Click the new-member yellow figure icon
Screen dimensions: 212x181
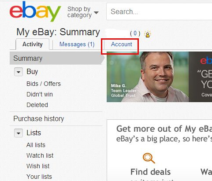coord(148,34)
